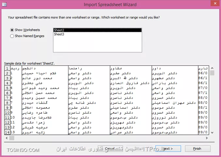Viewport: 221px width, 157px height.
Task: Click column header cell 'ردیف'
Action: [x=16, y=68]
